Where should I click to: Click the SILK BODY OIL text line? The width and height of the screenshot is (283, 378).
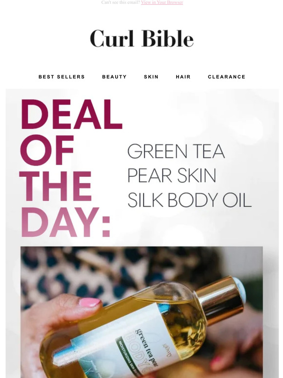click(189, 200)
